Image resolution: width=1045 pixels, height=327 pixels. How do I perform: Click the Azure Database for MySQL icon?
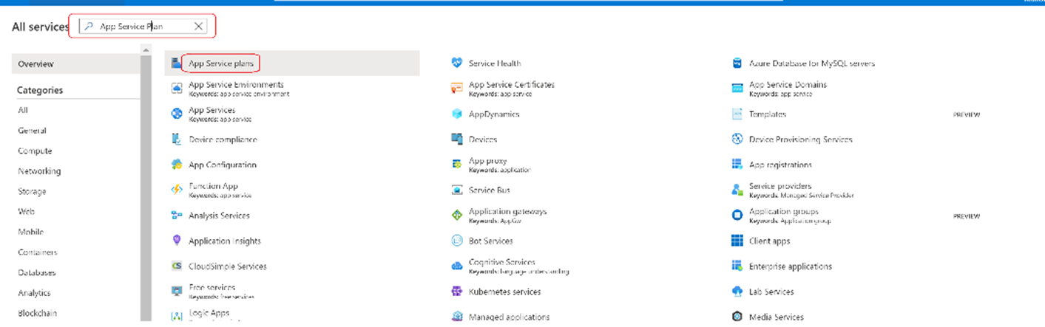(x=737, y=63)
